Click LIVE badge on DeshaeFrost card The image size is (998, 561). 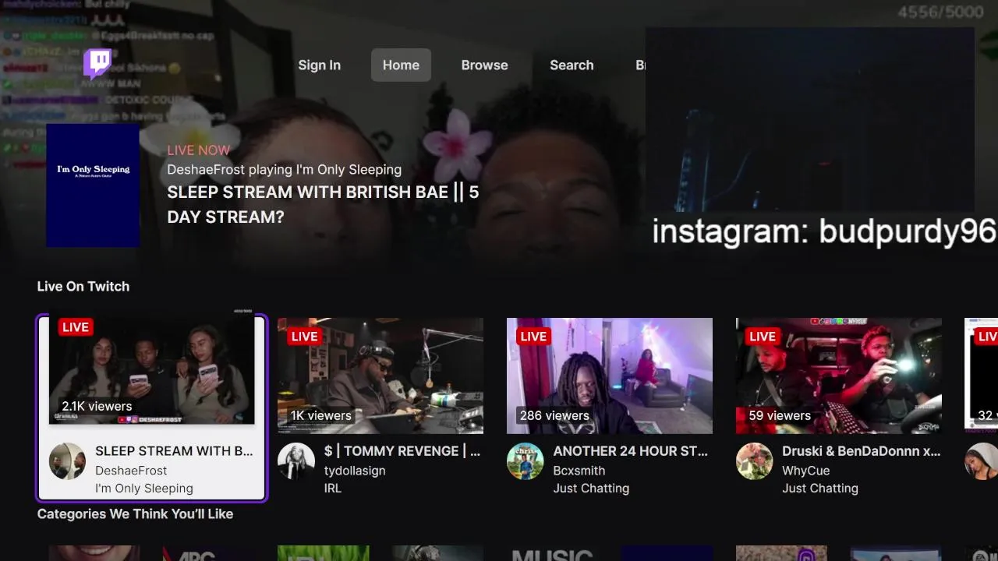[x=76, y=327]
